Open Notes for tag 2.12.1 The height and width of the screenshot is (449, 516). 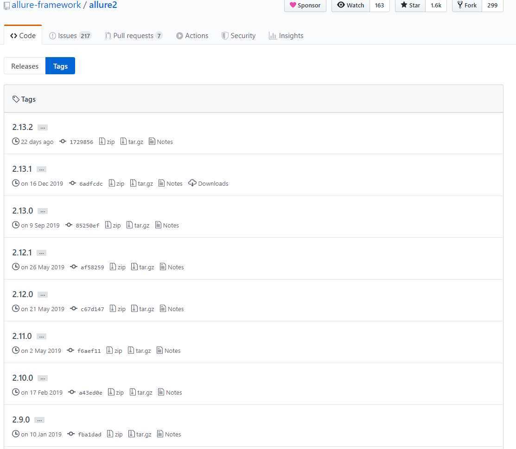(x=172, y=267)
